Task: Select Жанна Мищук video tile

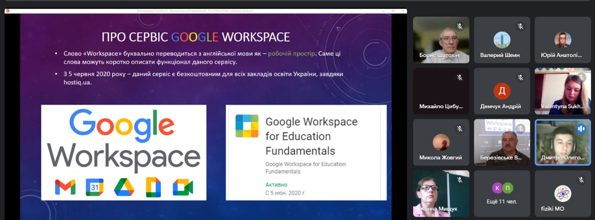Action: (x=441, y=193)
